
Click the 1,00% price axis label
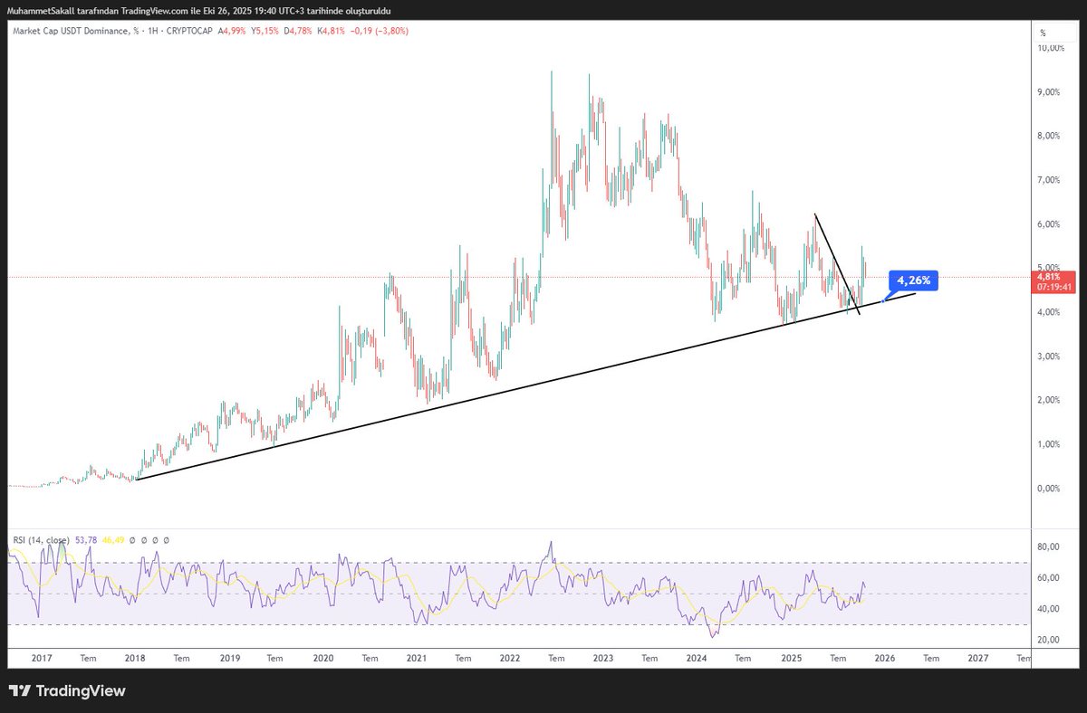click(1049, 445)
